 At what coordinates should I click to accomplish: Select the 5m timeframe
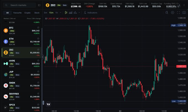tap(45, 13)
